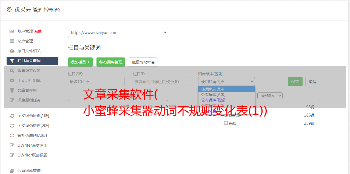The image size is (350, 174).
Task: Click the bar chart icon for 账户管理
Action: tap(12, 31)
